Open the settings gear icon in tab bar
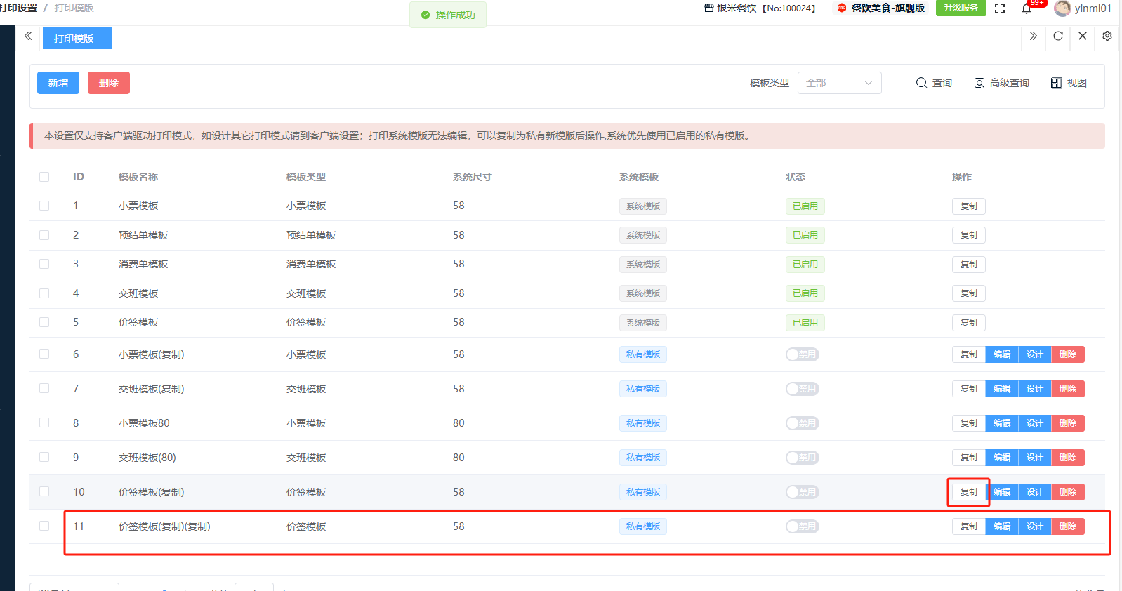 1107,36
